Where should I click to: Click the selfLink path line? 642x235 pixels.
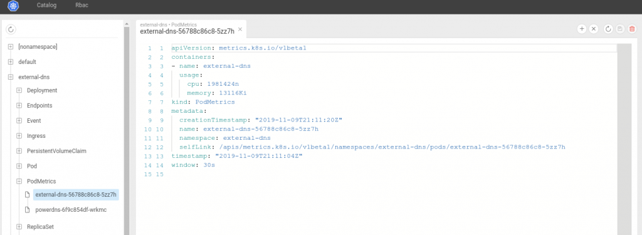point(372,147)
